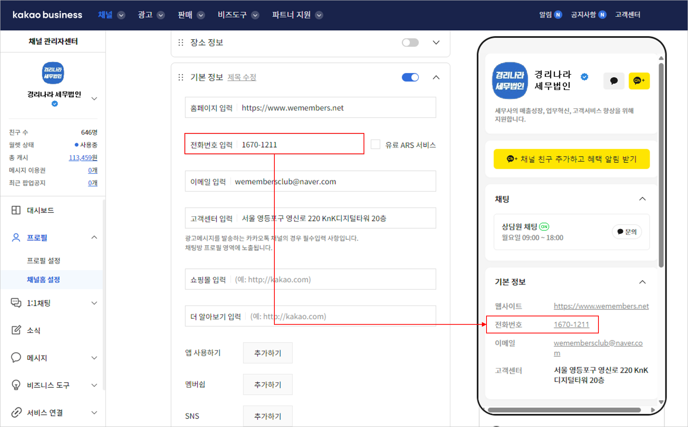
Task: Click the 이메일 입력 field
Action: tap(310, 181)
